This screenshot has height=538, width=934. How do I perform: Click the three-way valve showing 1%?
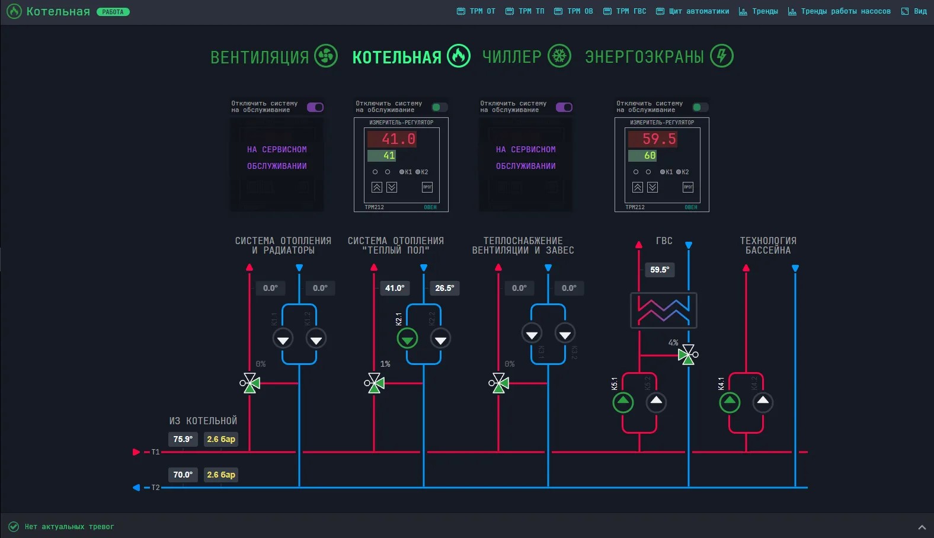pos(373,383)
